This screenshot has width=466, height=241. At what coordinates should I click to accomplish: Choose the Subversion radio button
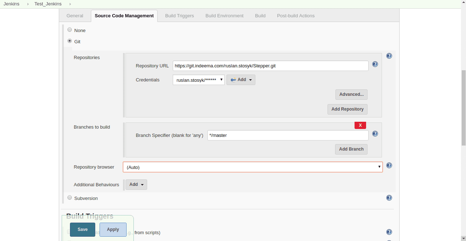coord(70,197)
